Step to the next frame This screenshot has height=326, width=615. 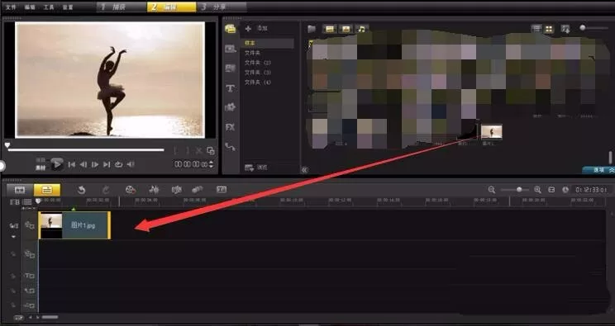click(x=95, y=164)
